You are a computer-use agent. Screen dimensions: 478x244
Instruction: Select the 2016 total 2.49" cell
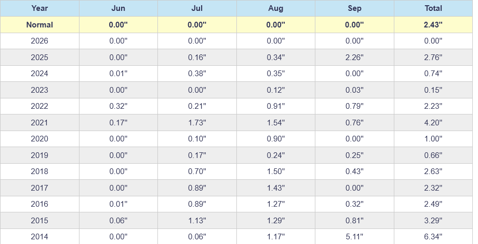click(433, 204)
